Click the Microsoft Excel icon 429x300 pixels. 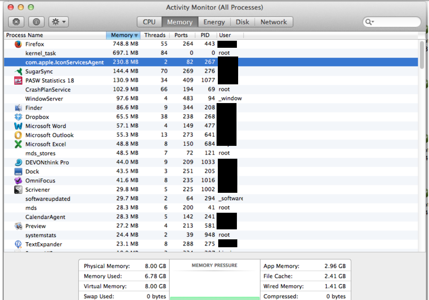tap(18, 144)
